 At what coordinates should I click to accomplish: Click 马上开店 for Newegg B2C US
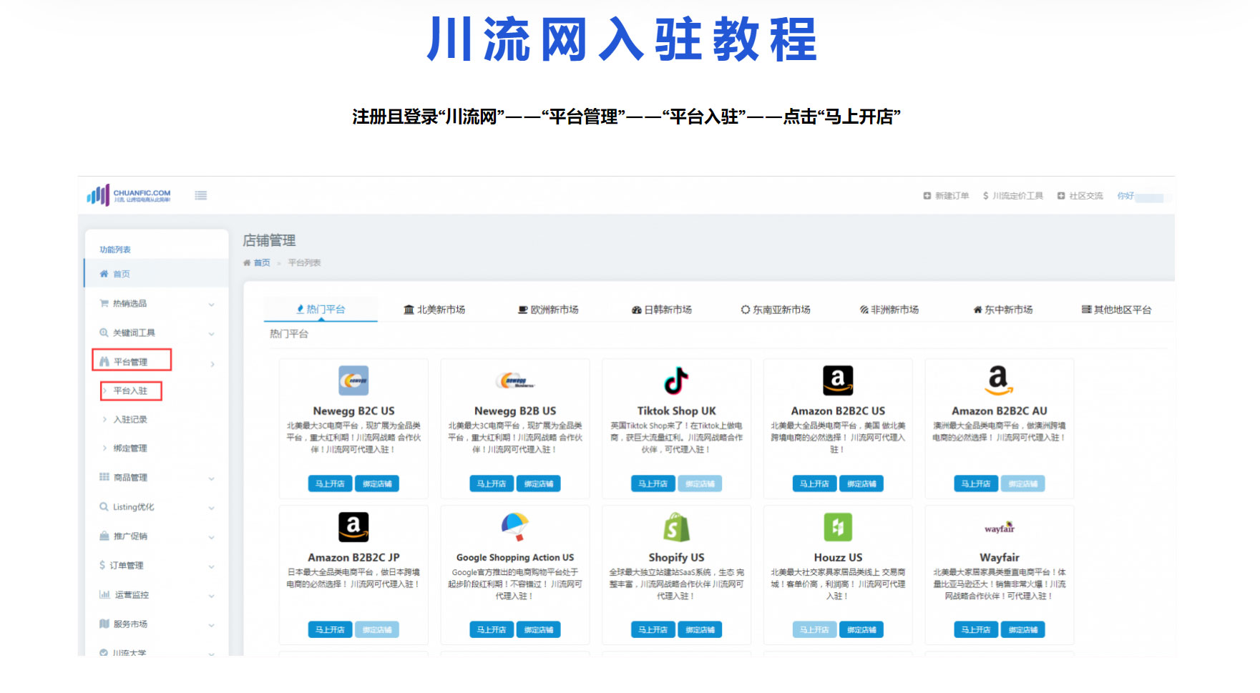330,483
